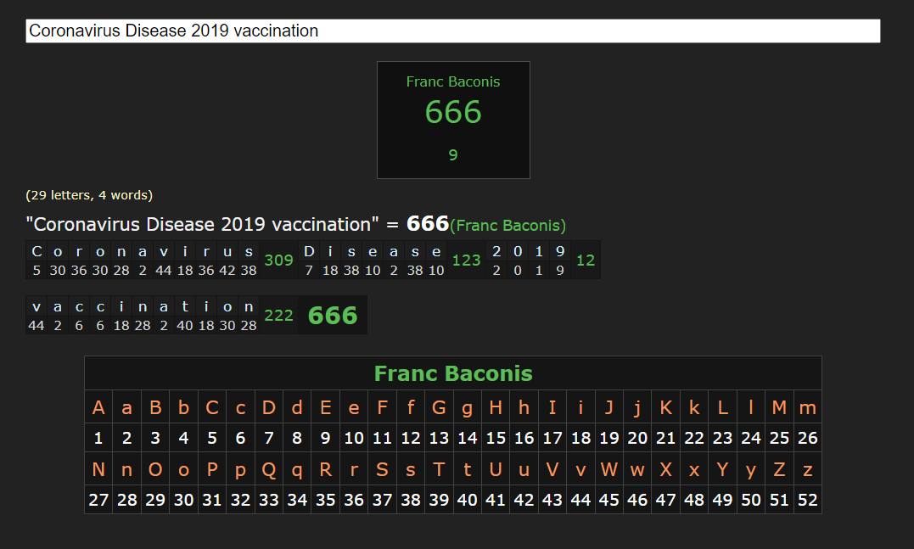Select number 33 in the cipher chart
Viewport: 914px width, 549px height.
click(269, 500)
